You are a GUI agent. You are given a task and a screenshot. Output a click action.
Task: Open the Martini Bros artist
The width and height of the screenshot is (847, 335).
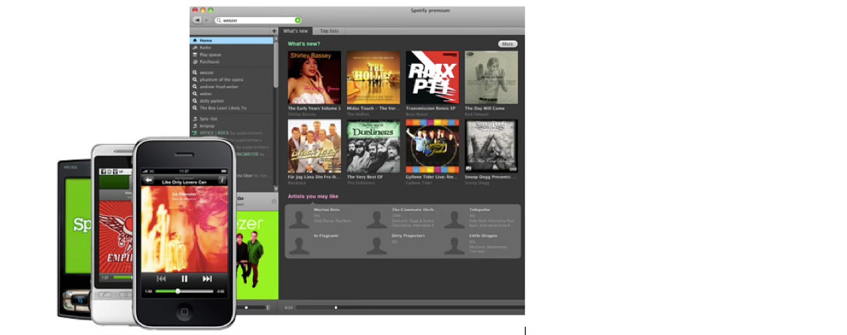pyautogui.click(x=327, y=210)
